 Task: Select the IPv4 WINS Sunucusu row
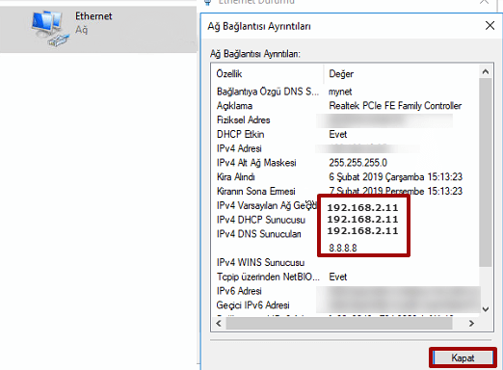click(345, 262)
